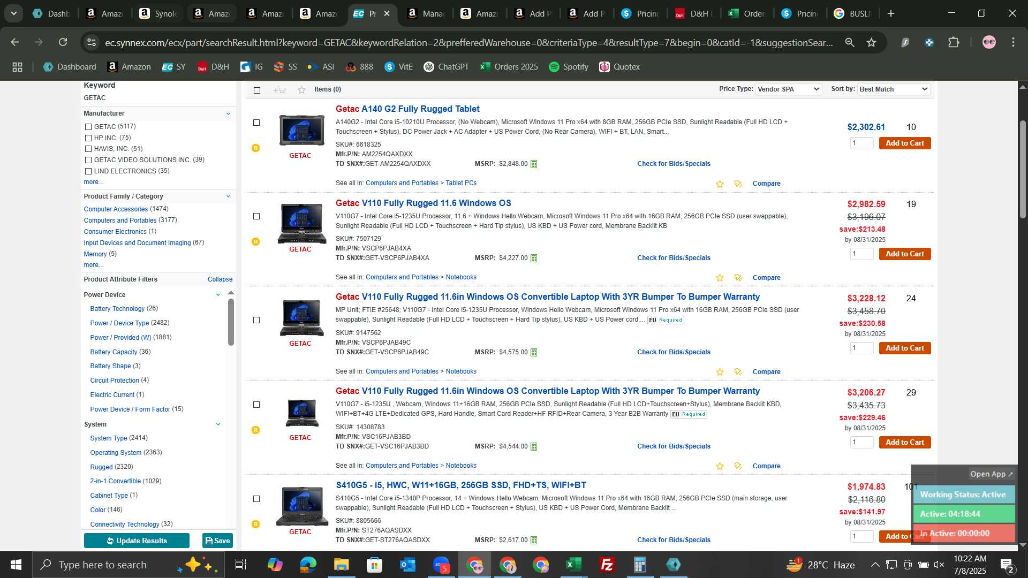Open the Chrome apps grid icon
This screenshot has height=578, width=1028.
click(x=17, y=67)
